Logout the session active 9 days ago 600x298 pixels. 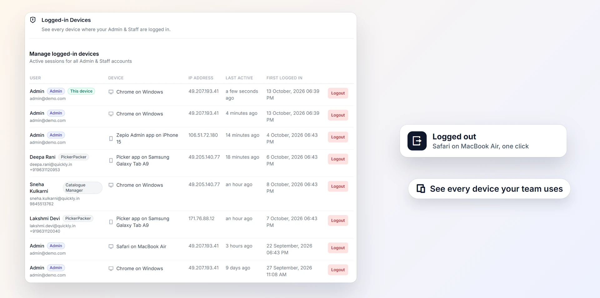point(338,270)
